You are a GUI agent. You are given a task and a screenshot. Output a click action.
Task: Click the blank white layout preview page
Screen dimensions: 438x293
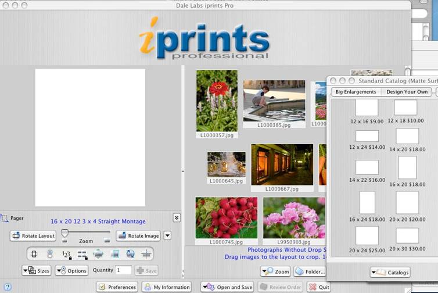coord(90,138)
